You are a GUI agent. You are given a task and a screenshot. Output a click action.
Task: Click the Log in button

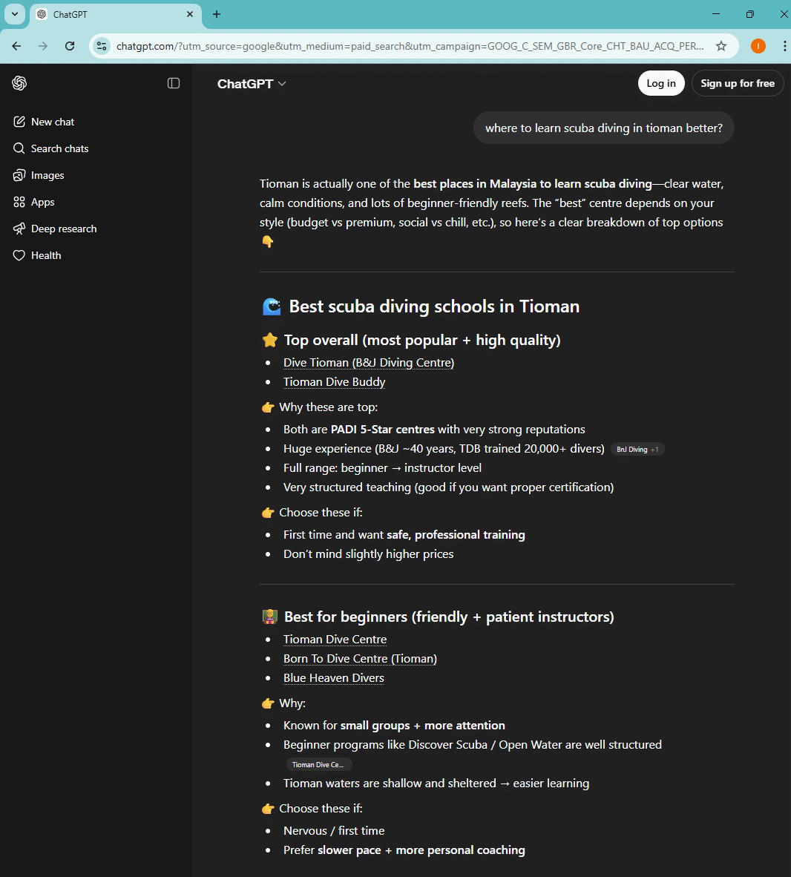(661, 83)
